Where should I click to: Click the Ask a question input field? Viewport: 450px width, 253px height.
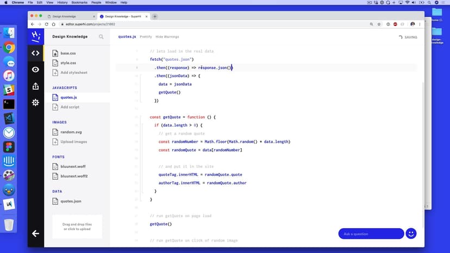[371, 234]
